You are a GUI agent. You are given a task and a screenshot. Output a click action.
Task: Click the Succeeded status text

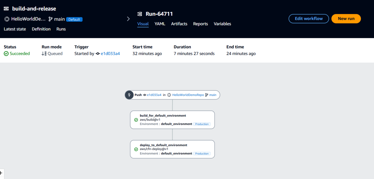coord(20,54)
